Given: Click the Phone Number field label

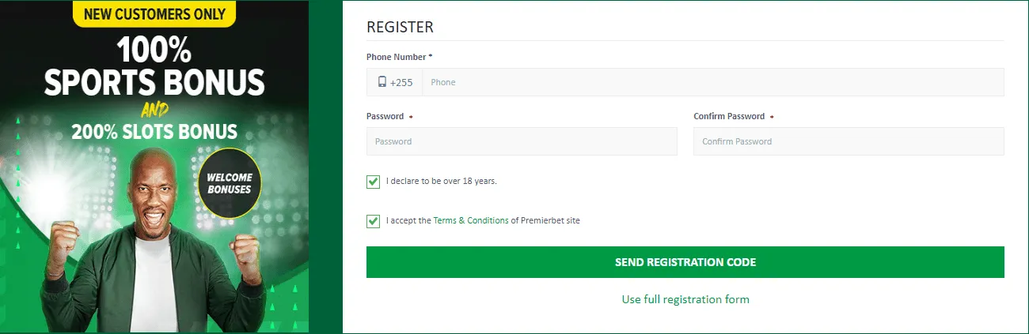Looking at the screenshot, I should [x=397, y=57].
